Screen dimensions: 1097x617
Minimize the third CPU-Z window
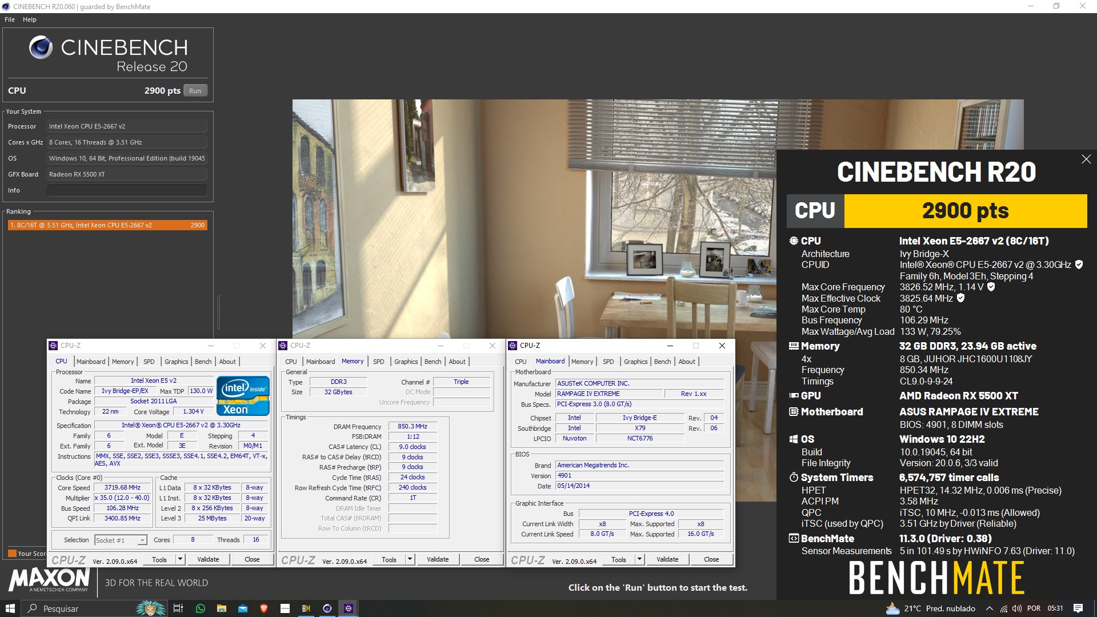(670, 346)
